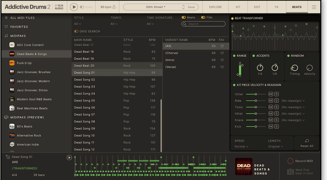Select Alternative Rock preview pak icon
Viewport: 327px width, 180px height.
coord(12,135)
